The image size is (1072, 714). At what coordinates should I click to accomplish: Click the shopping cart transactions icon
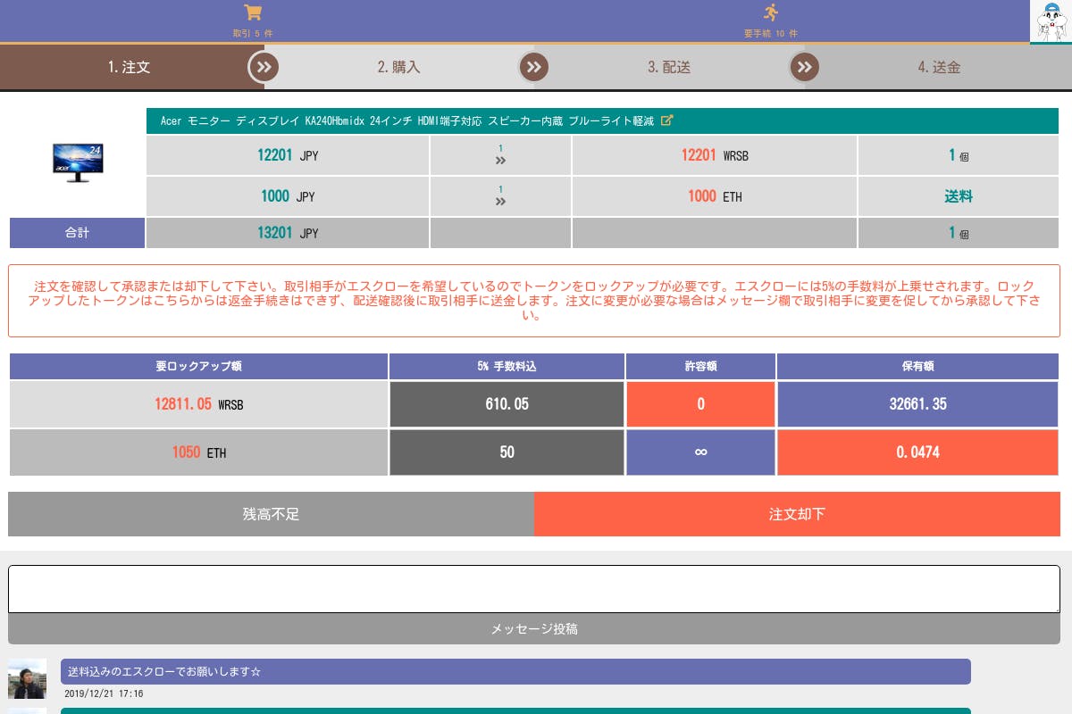pyautogui.click(x=253, y=13)
